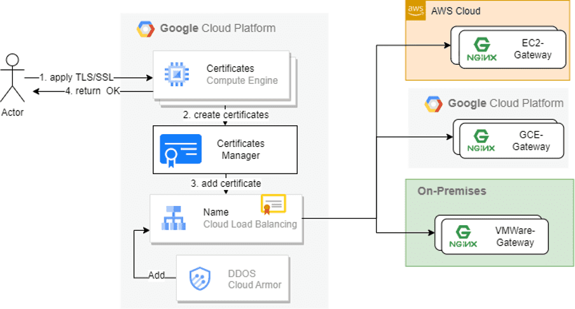
Task: Click the Google Cloud logo in main panel
Action: (x=146, y=29)
